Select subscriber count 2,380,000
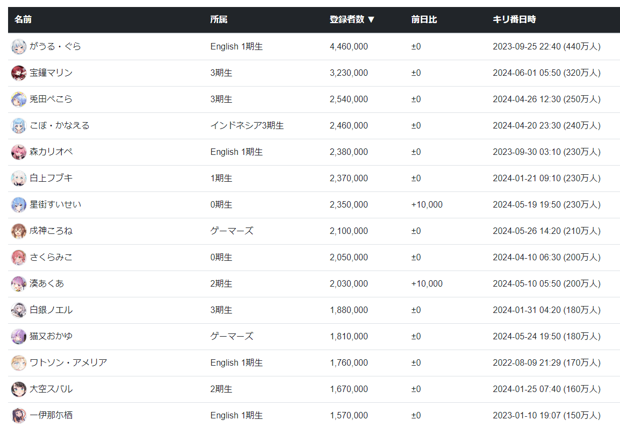This screenshot has height=427, width=620. tap(349, 152)
